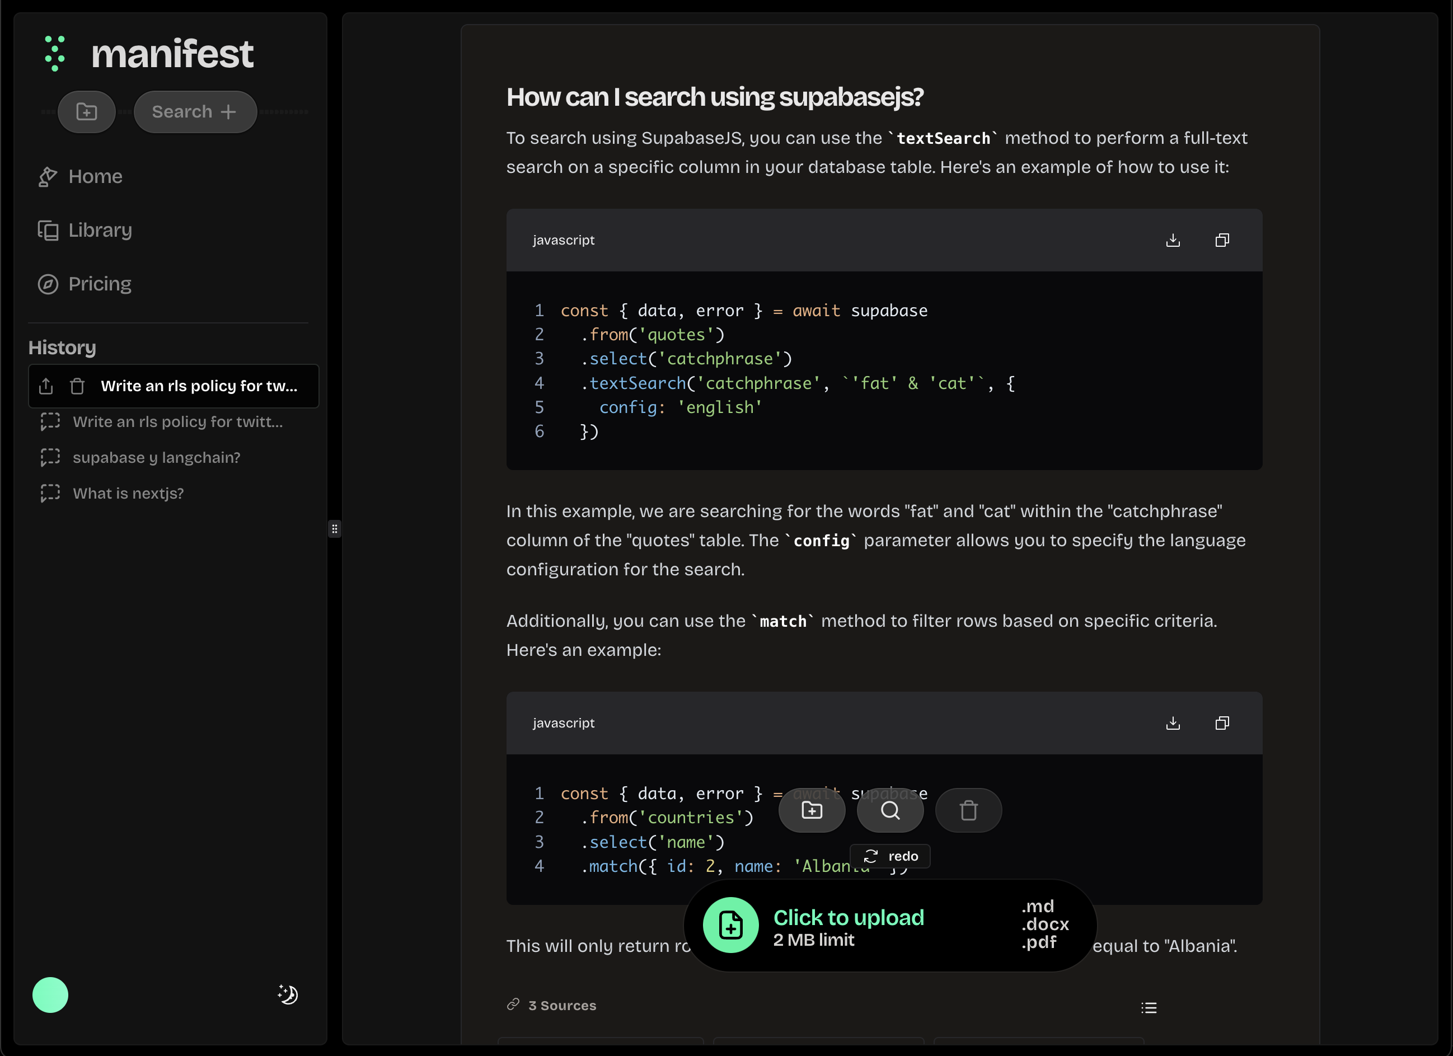Click the floating trash button
Viewport: 1453px width, 1056px height.
click(x=968, y=810)
